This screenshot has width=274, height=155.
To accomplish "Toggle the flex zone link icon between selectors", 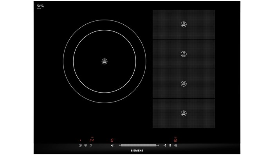I will pyautogui.click(x=170, y=145).
